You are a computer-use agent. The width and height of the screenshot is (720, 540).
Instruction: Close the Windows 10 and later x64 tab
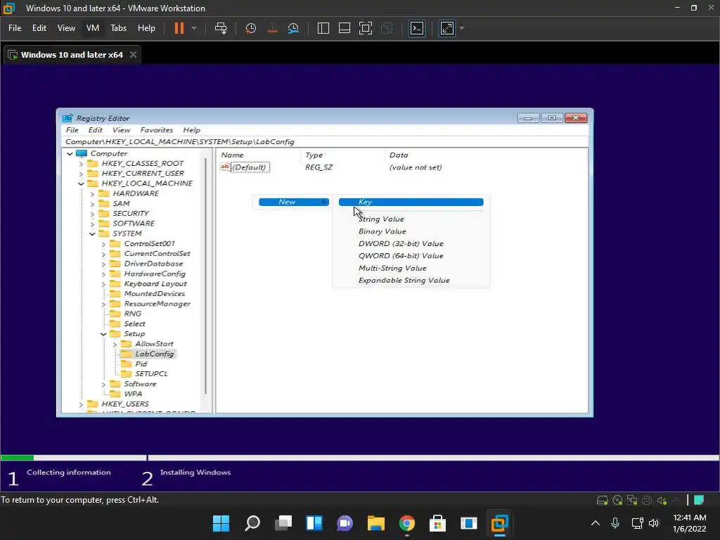[133, 55]
